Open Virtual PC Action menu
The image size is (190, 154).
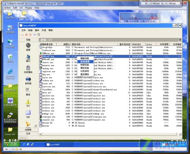pos(7,8)
